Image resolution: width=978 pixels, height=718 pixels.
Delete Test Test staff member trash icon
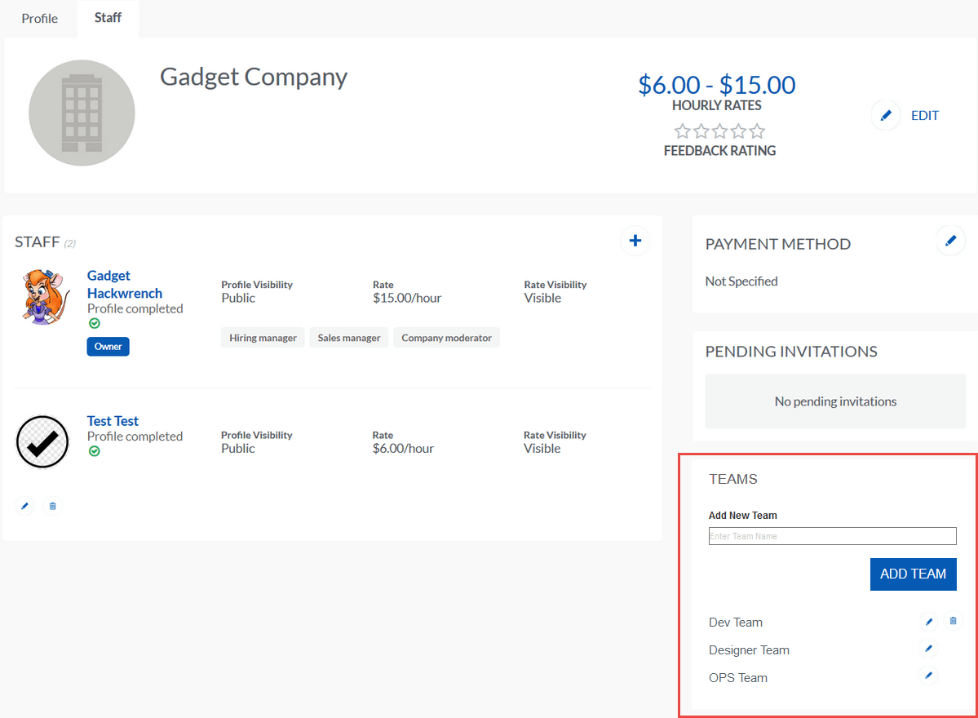click(52, 506)
